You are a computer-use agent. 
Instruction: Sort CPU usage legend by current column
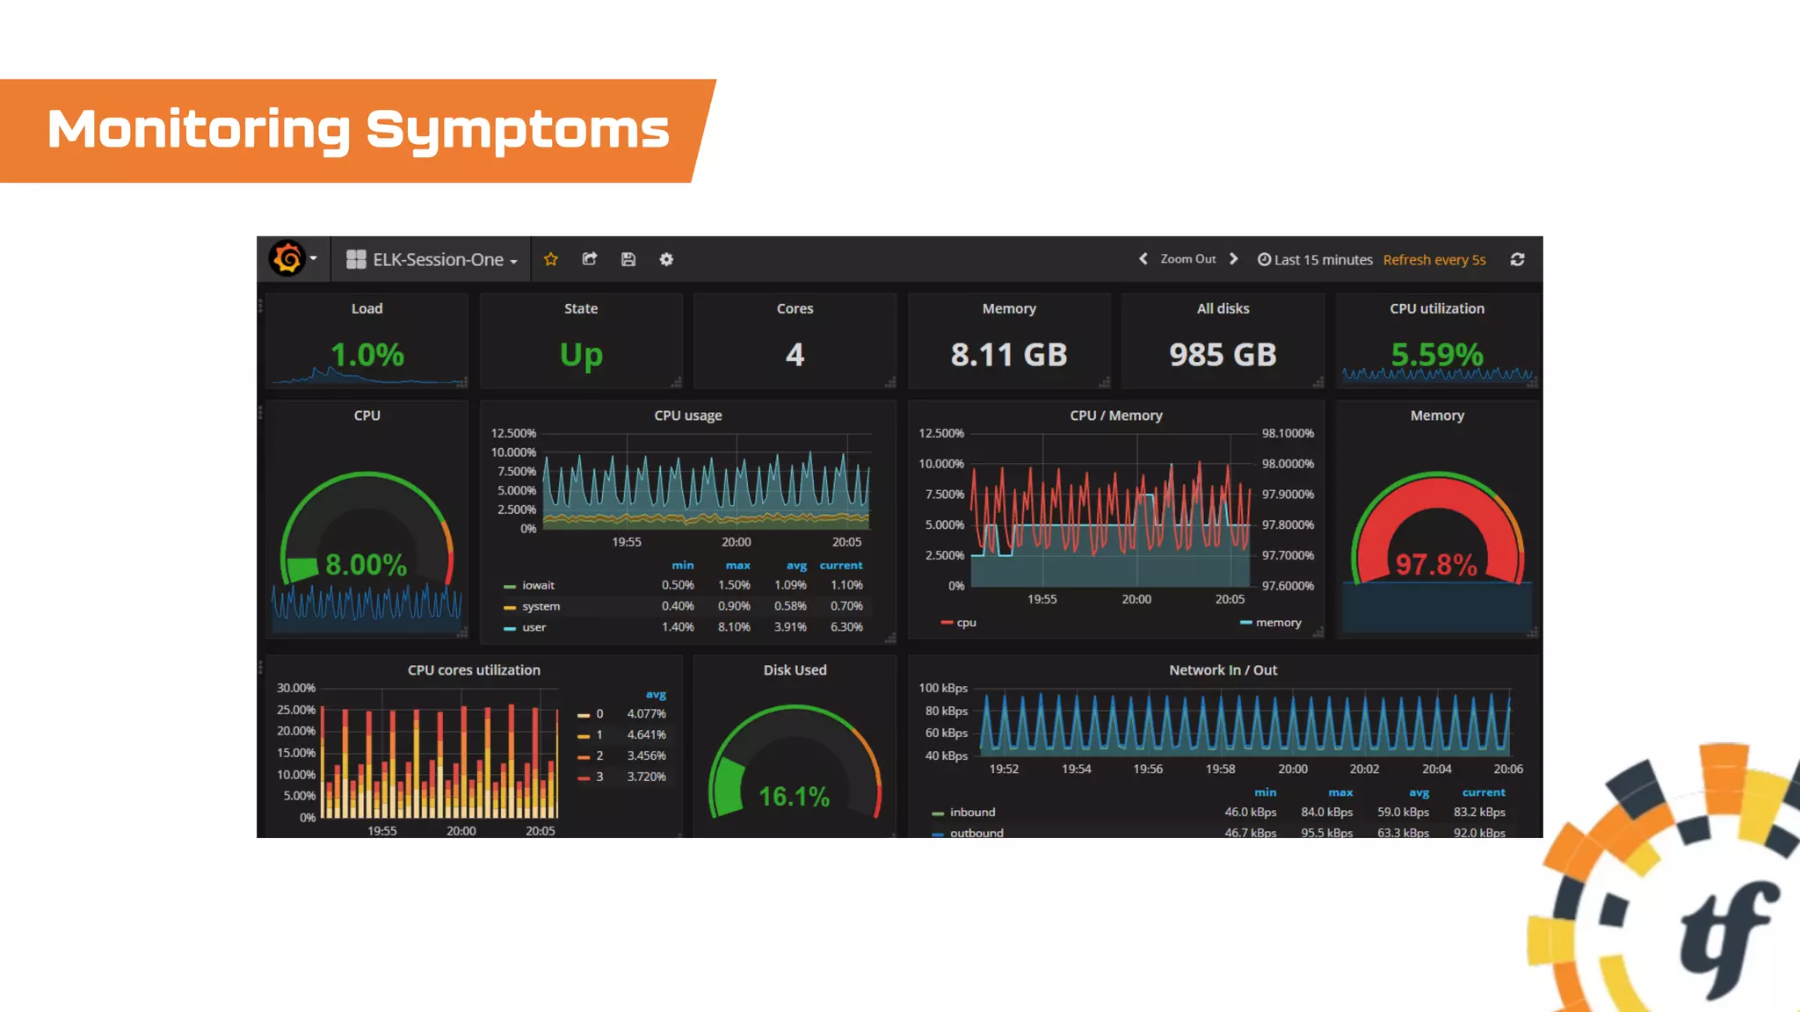tap(841, 566)
